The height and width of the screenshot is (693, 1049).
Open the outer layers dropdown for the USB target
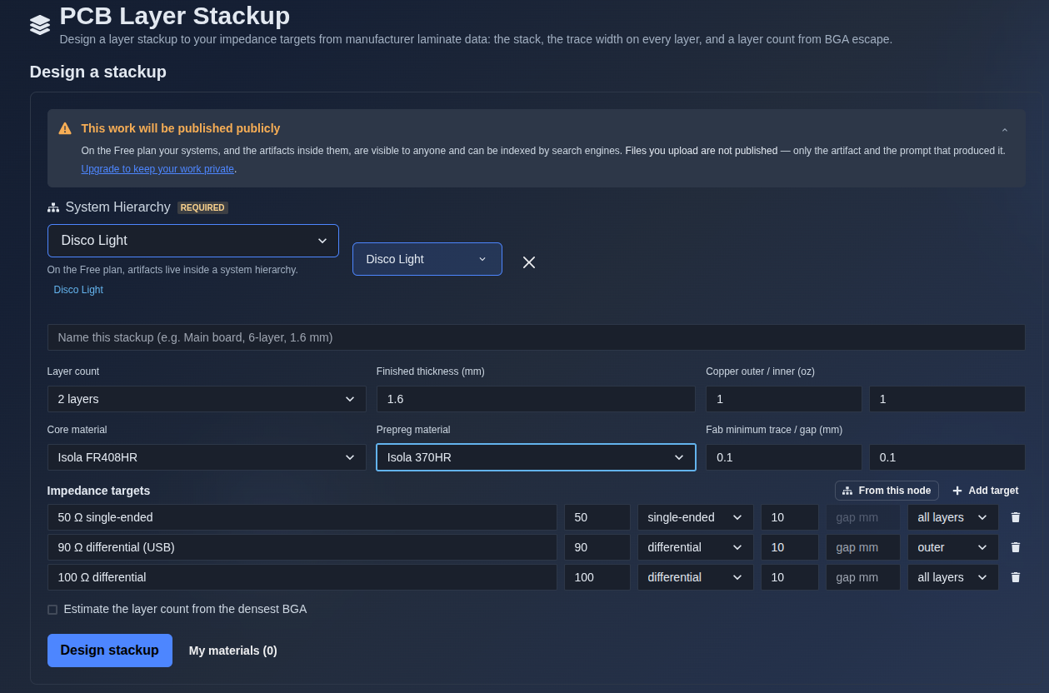point(953,547)
